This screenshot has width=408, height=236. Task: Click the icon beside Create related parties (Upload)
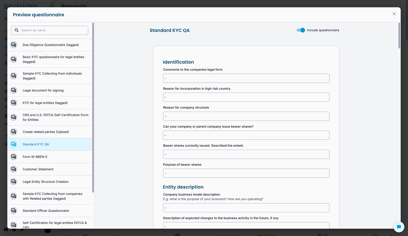pyautogui.click(x=14, y=132)
